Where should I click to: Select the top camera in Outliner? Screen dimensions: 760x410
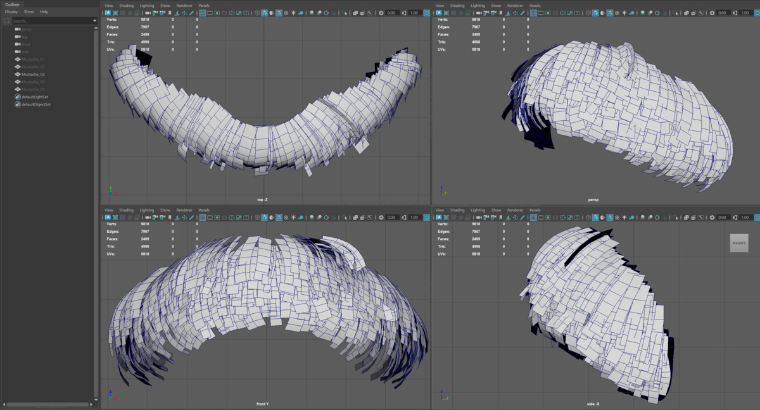(x=25, y=37)
